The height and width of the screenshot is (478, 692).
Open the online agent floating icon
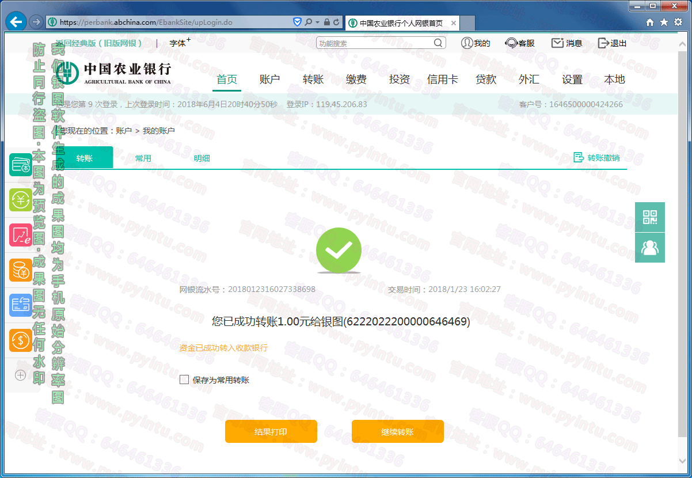point(650,248)
